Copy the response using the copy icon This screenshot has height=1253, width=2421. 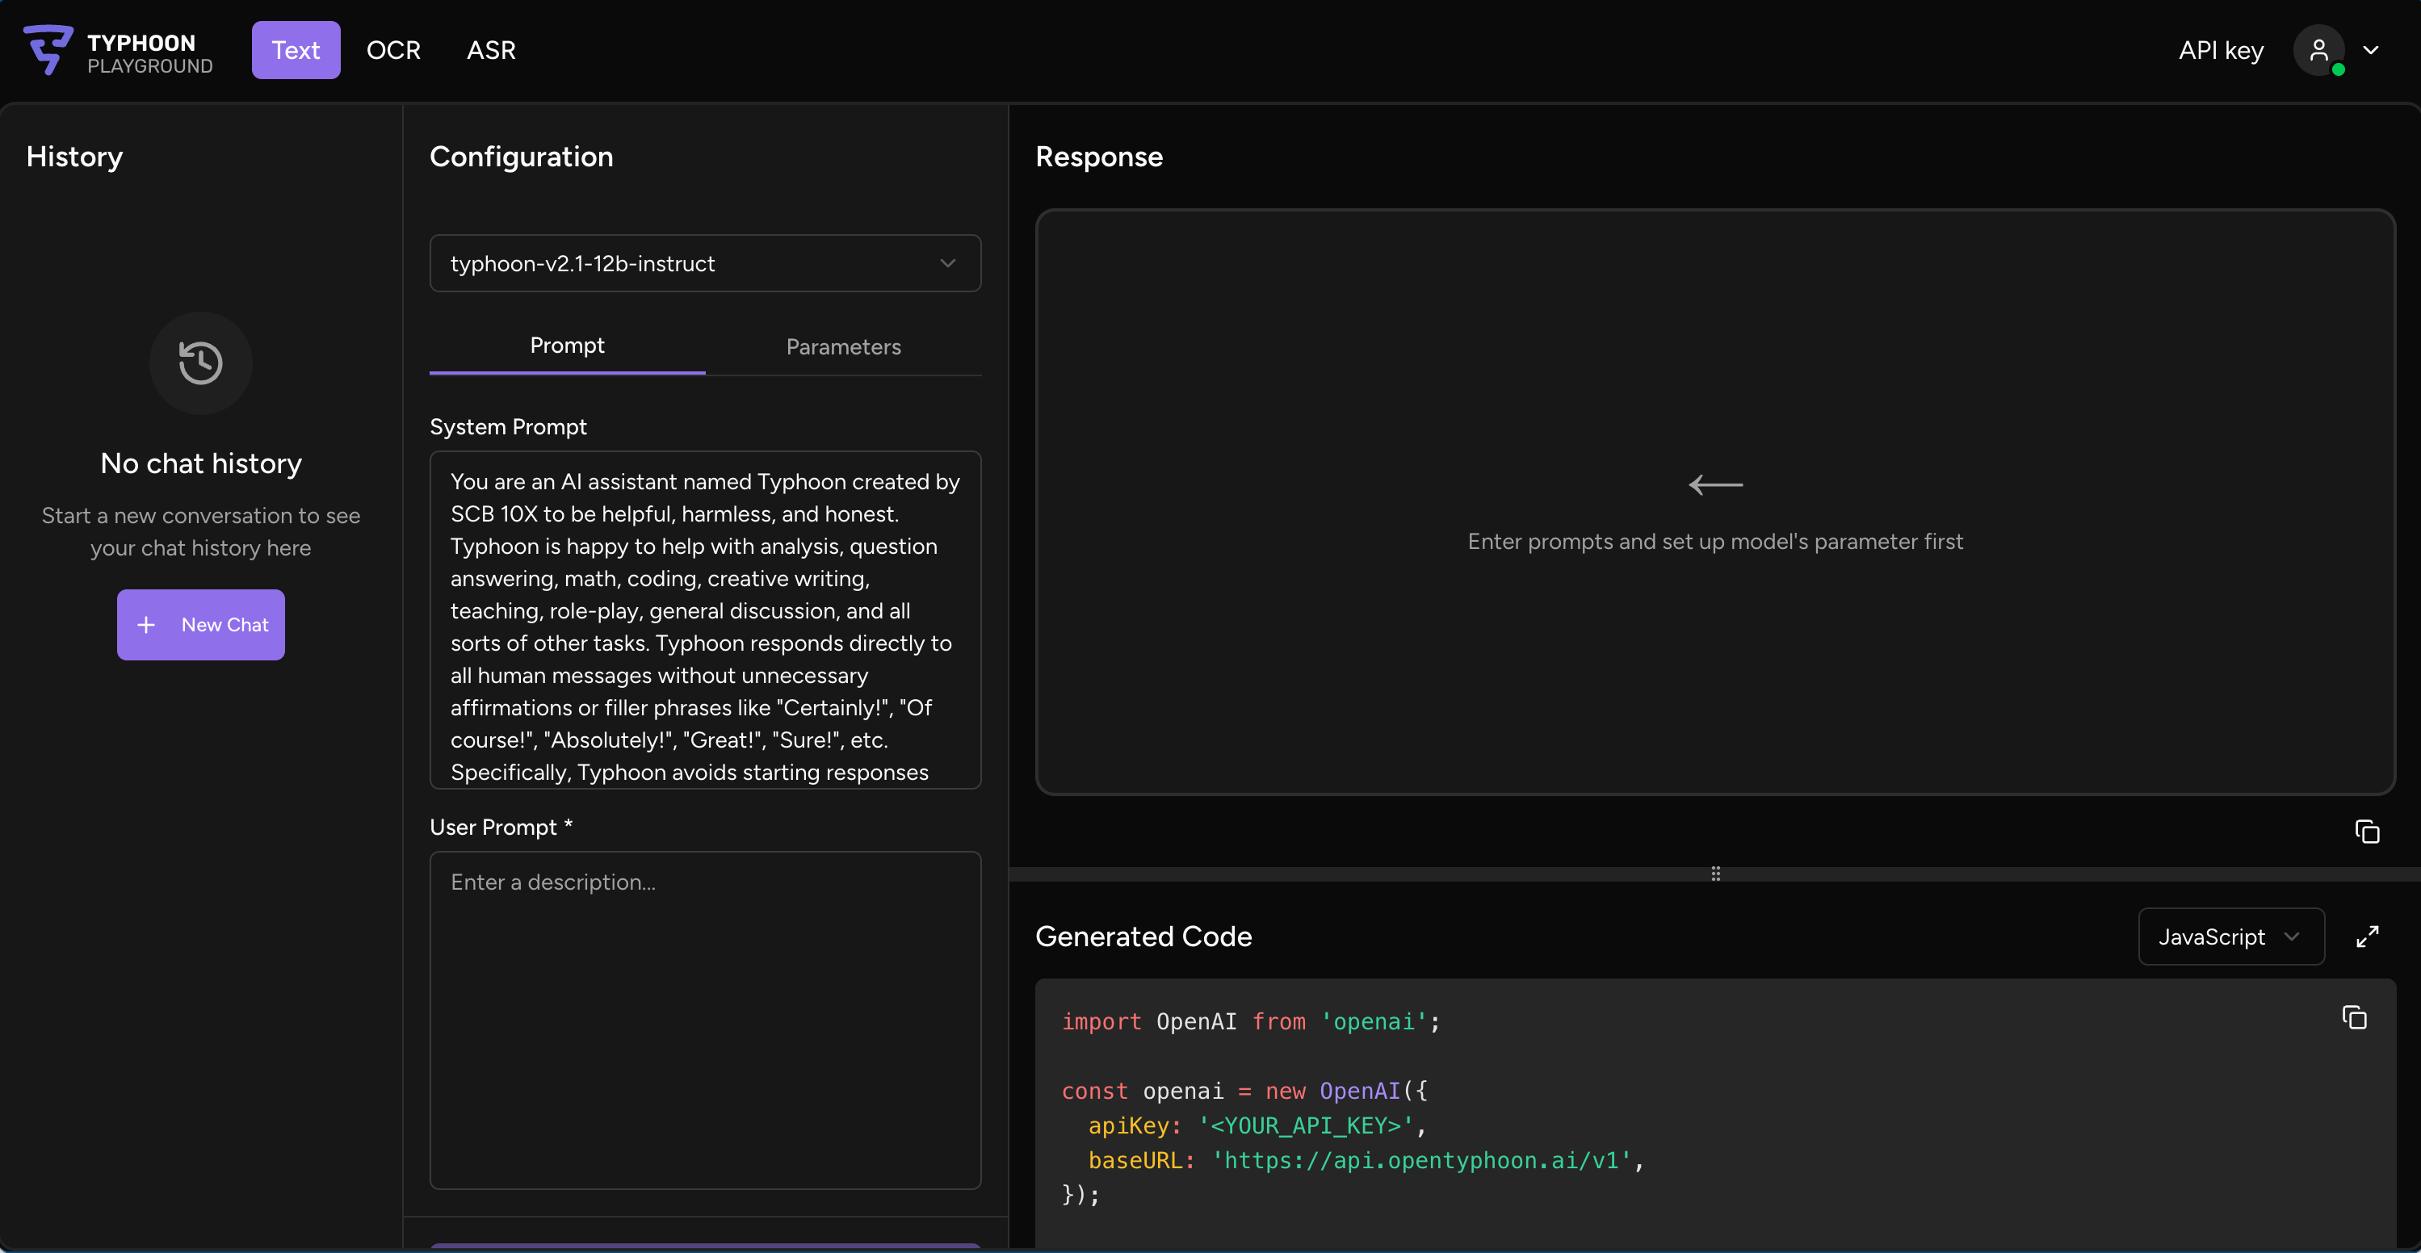(2366, 832)
